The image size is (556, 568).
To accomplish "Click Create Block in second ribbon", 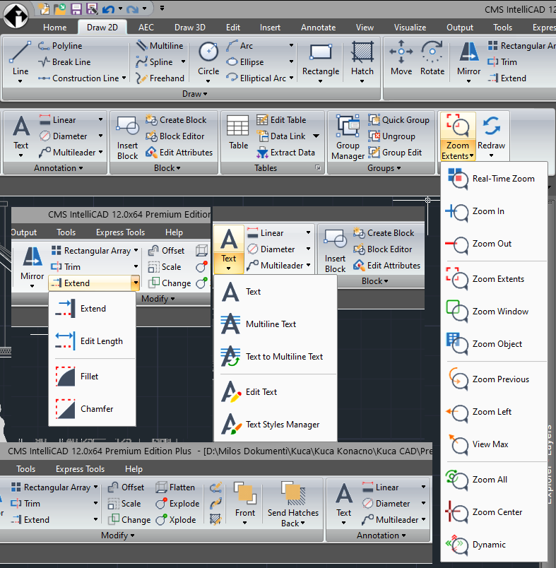I will (x=176, y=120).
